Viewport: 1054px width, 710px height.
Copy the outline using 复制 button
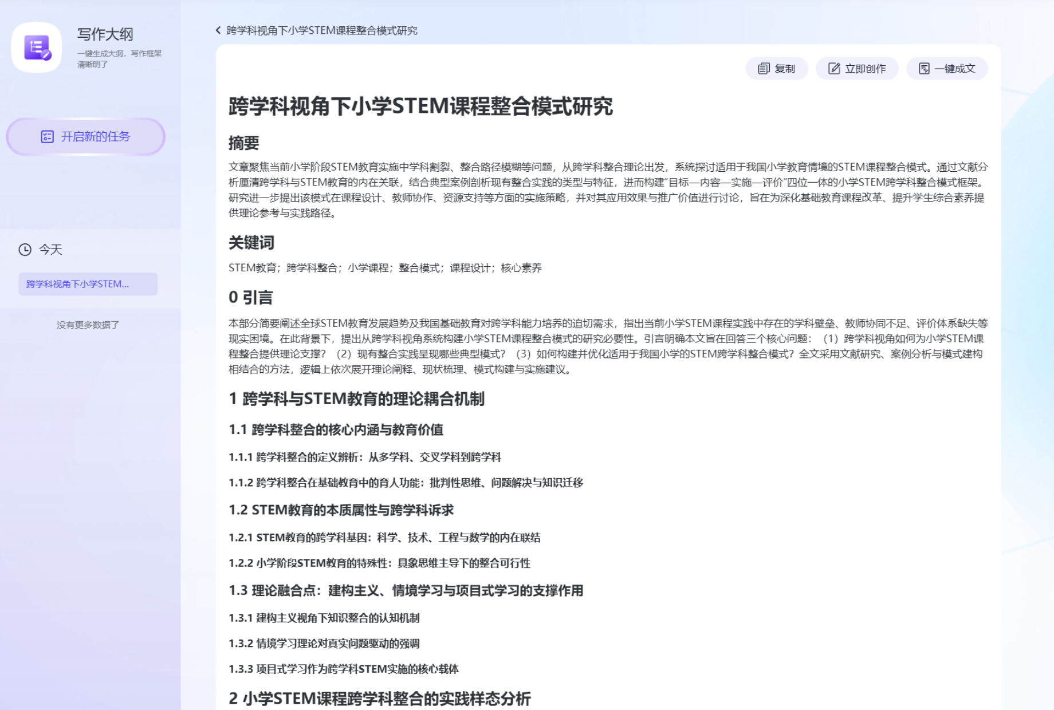[x=777, y=69]
